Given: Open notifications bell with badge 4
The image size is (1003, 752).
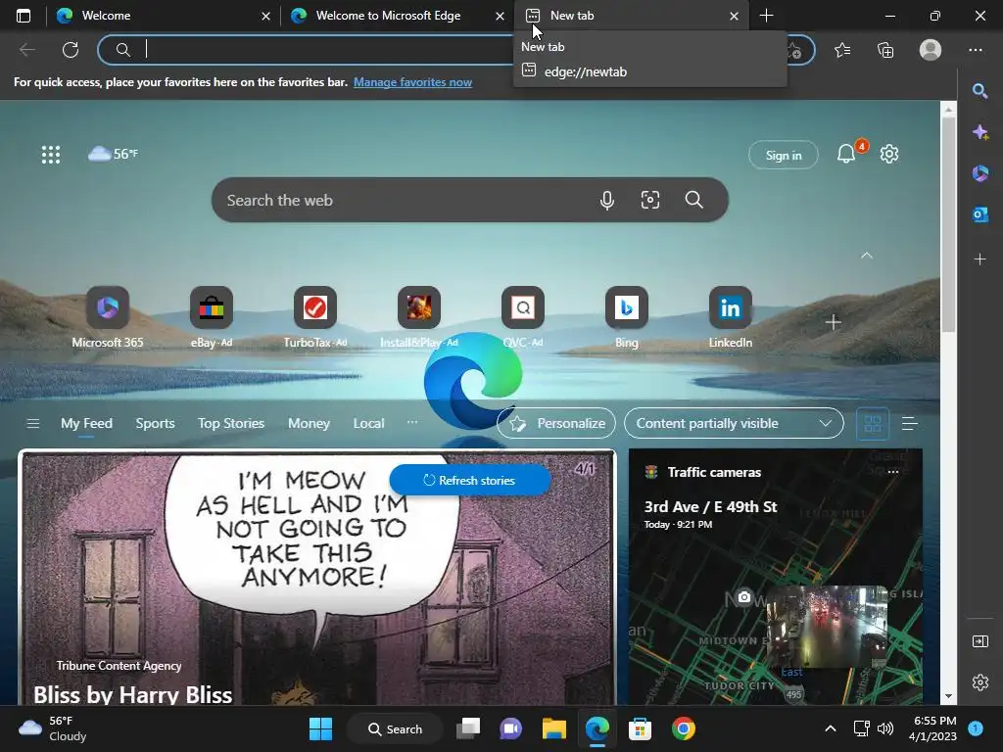Looking at the screenshot, I should pos(846,154).
